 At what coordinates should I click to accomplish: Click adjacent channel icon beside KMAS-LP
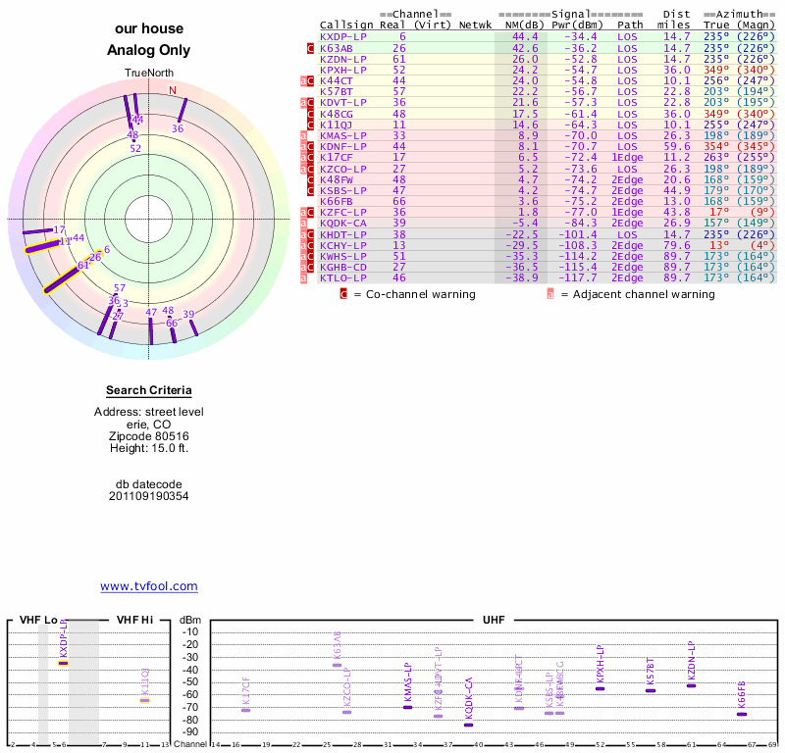click(x=303, y=136)
